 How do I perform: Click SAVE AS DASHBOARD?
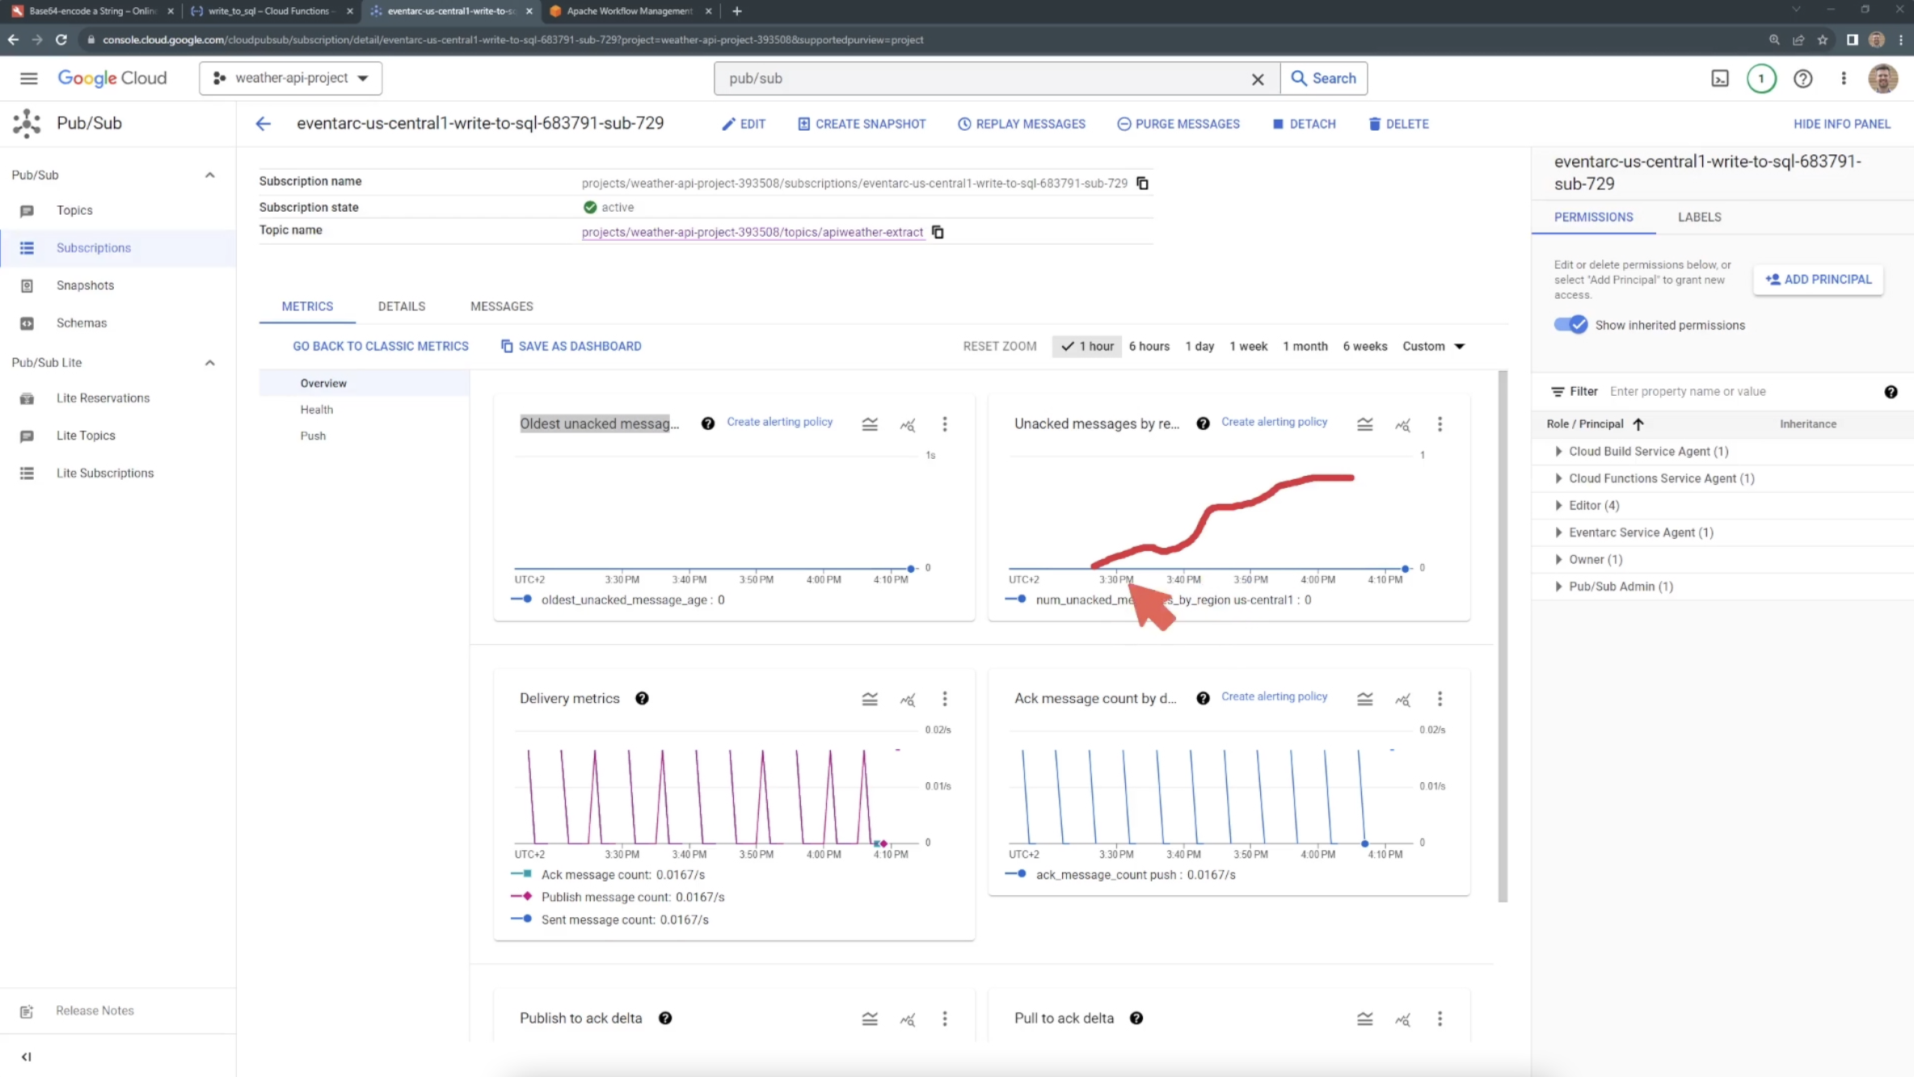(571, 346)
